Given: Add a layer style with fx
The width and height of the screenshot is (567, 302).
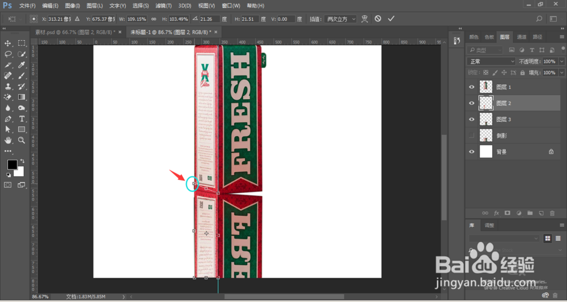Looking at the screenshot, I should click(497, 214).
